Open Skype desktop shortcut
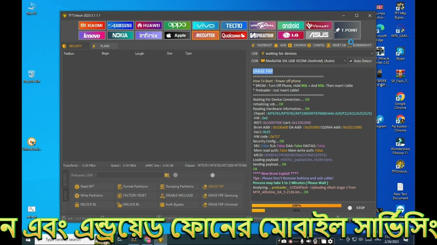The width and height of the screenshot is (437, 245). 400,54
